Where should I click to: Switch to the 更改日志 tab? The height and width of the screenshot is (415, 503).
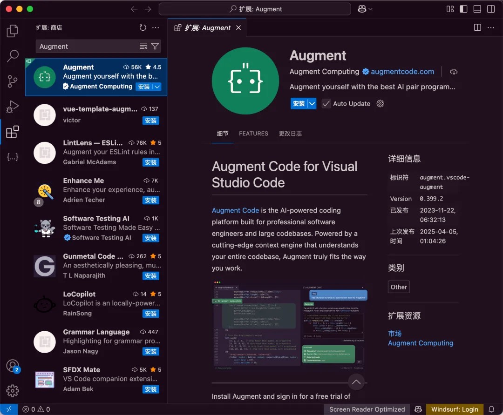pyautogui.click(x=290, y=134)
